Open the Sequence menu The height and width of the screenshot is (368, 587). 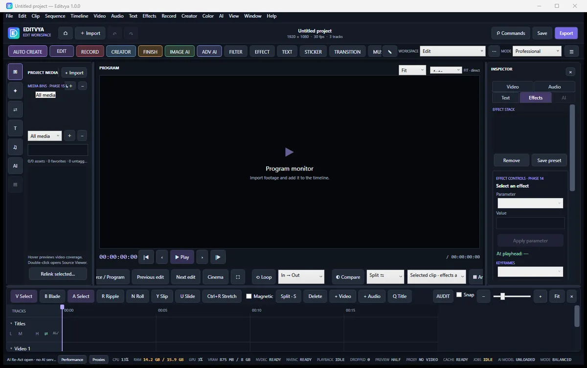click(x=55, y=16)
